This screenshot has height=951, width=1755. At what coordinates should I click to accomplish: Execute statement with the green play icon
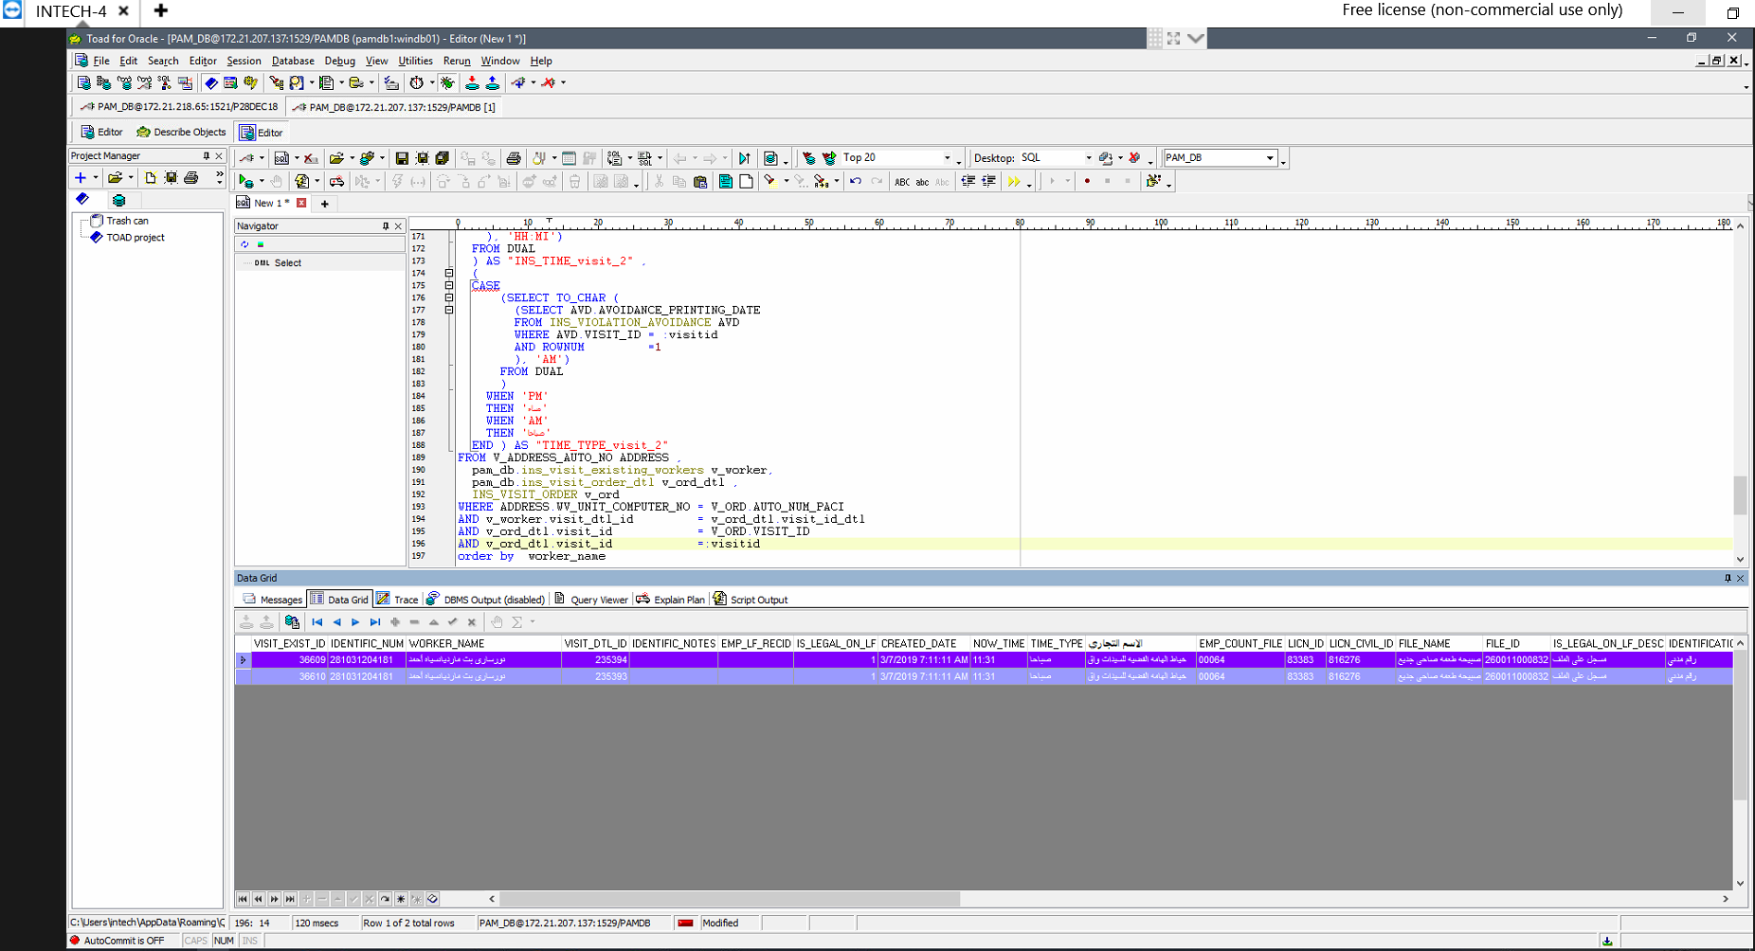(x=245, y=181)
